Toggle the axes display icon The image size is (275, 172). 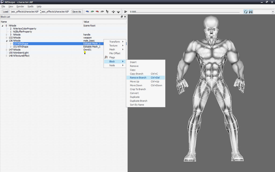pyautogui.click(x=113, y=12)
